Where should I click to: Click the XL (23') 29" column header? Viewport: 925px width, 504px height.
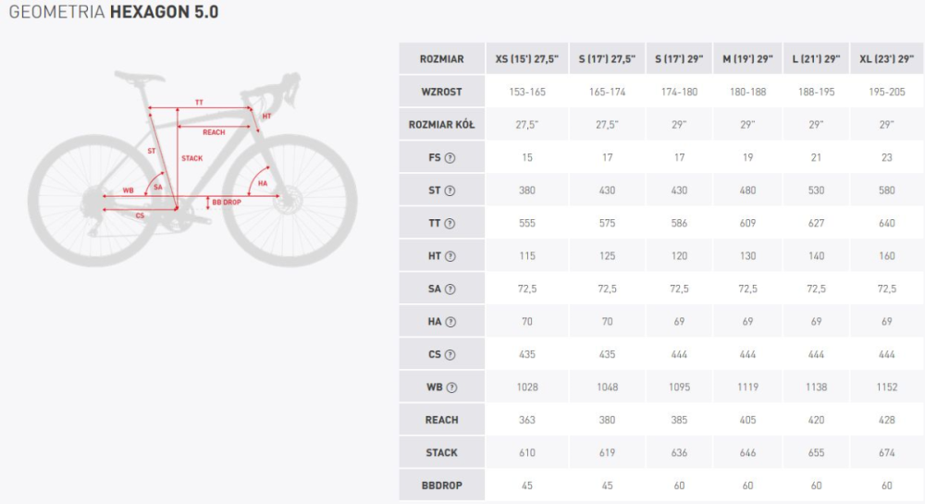(886, 59)
